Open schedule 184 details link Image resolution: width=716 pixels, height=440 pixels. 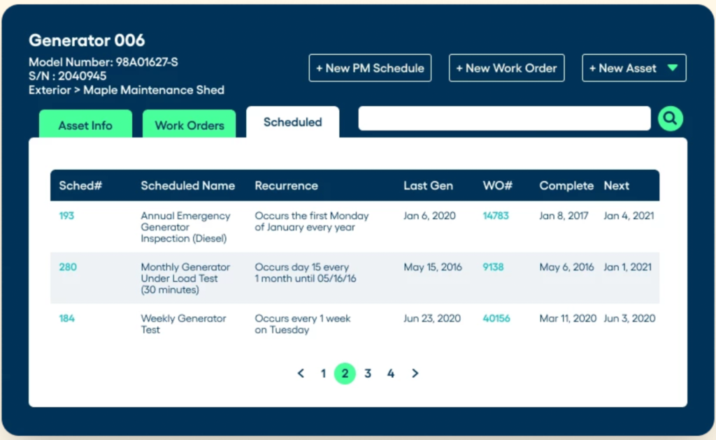(x=66, y=318)
